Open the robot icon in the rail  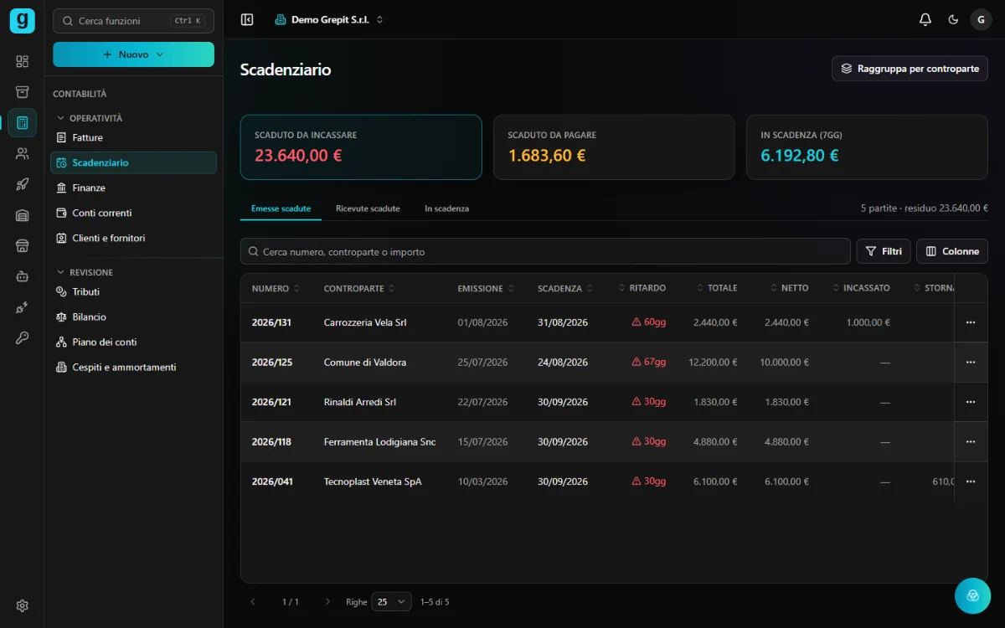[23, 276]
